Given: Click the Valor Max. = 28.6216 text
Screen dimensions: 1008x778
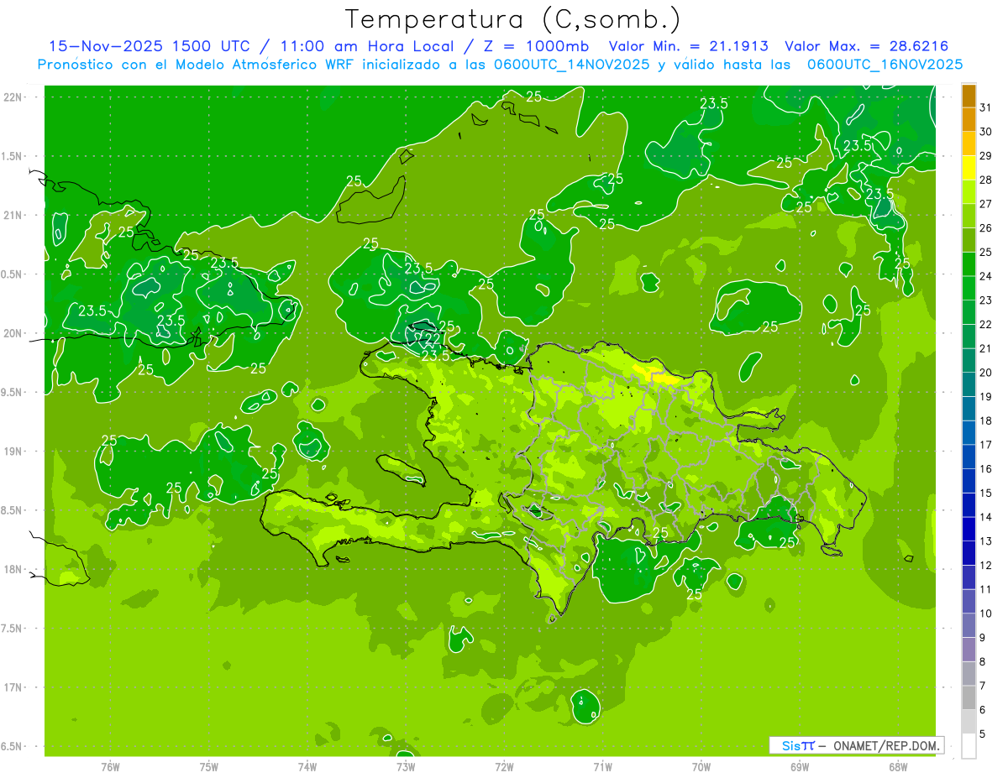Looking at the screenshot, I should click(x=866, y=46).
